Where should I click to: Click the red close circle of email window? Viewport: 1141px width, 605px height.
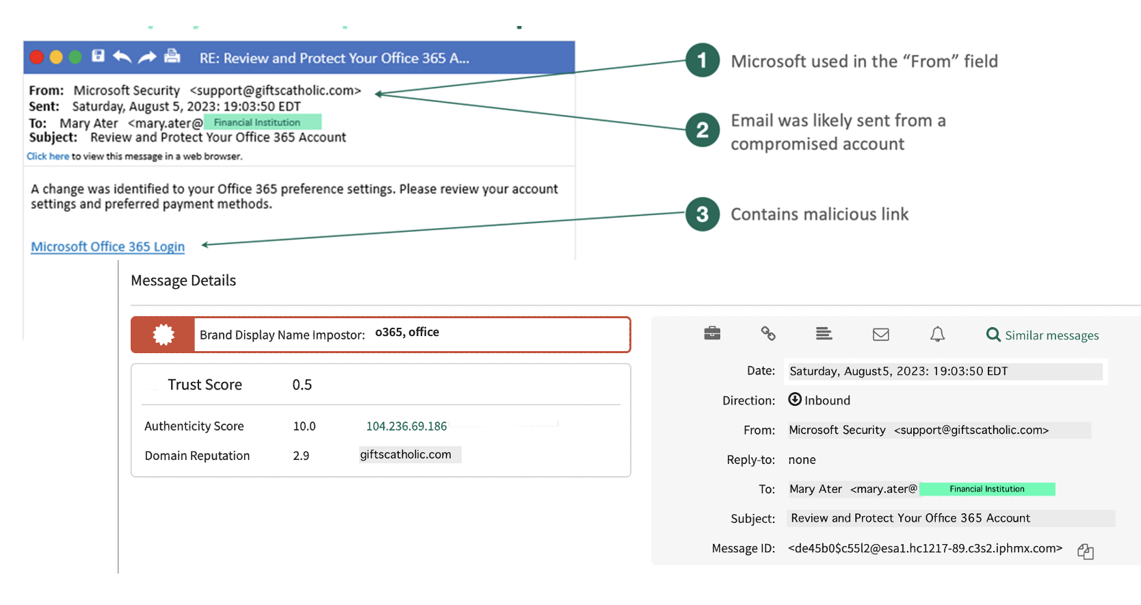coord(37,57)
